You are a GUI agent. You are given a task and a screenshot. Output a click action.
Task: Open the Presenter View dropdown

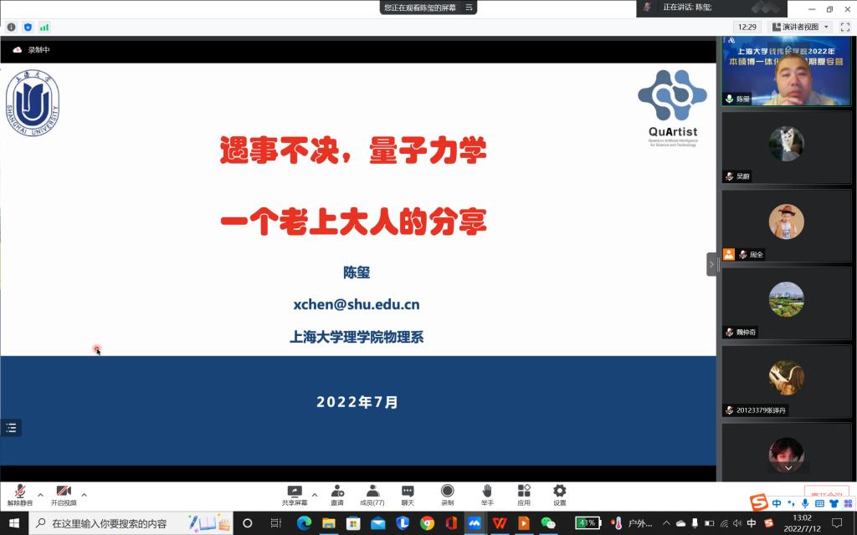[800, 27]
